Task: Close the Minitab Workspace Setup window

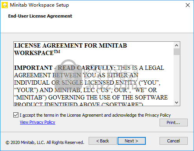Action: (x=188, y=5)
